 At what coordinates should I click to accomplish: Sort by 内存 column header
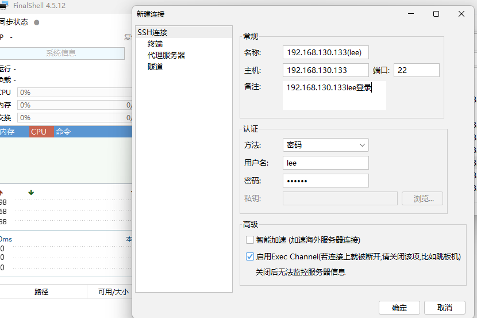coord(14,132)
